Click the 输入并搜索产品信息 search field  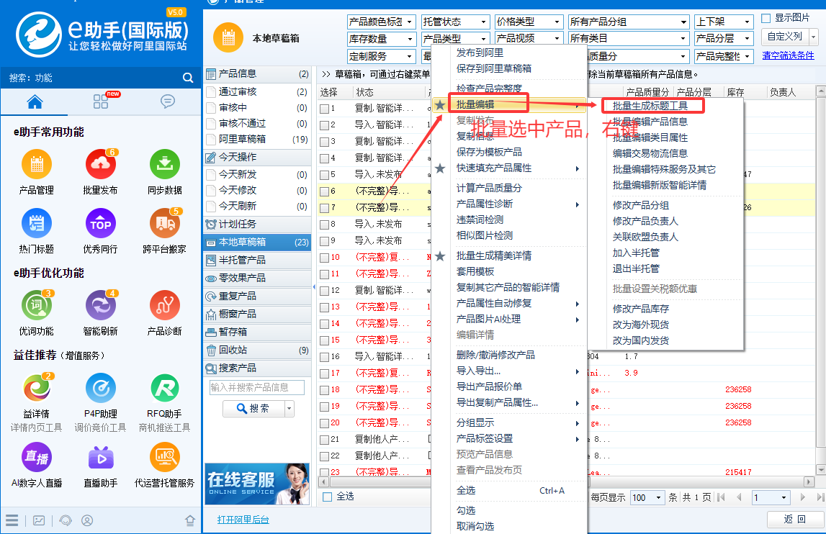pyautogui.click(x=256, y=387)
